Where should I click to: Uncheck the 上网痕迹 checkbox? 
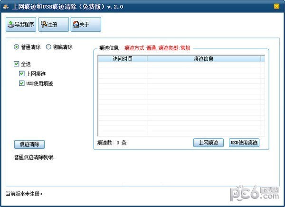point(22,73)
